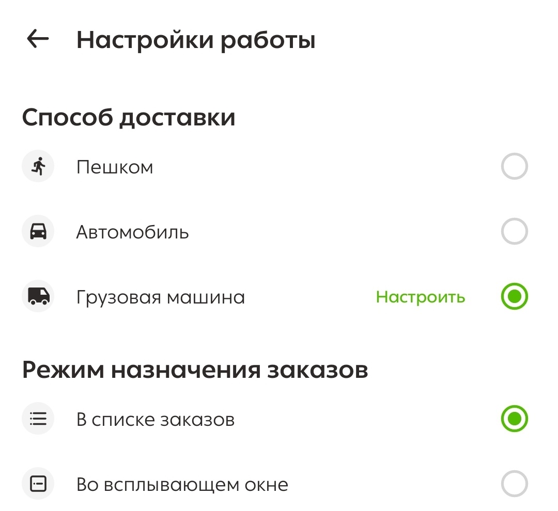The height and width of the screenshot is (511, 558).
Task: Click the Способ доставки section header
Action: 128,117
